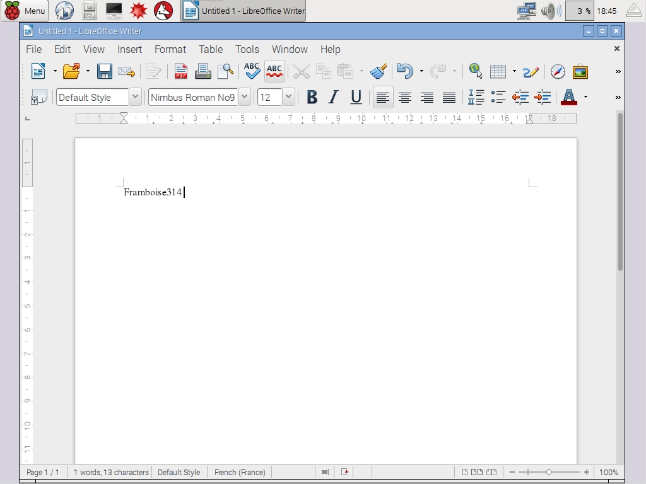
Task: Toggle Underline formatting
Action: pyautogui.click(x=356, y=97)
